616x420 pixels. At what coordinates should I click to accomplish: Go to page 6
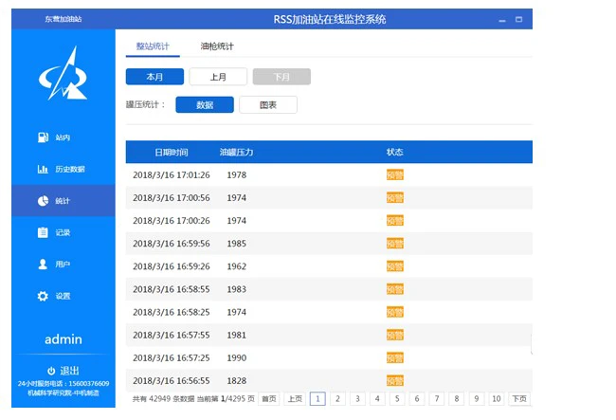pos(417,399)
